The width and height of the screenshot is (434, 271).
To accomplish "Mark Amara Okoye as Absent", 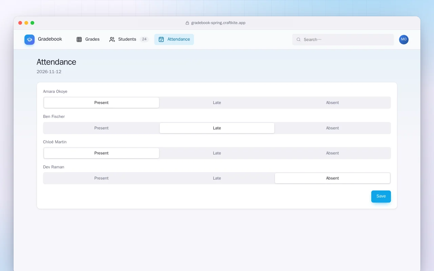I will point(333,103).
